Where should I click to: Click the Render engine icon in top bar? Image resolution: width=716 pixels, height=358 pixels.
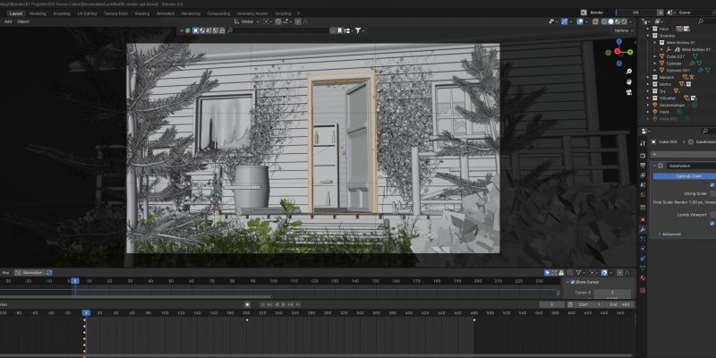(x=582, y=13)
